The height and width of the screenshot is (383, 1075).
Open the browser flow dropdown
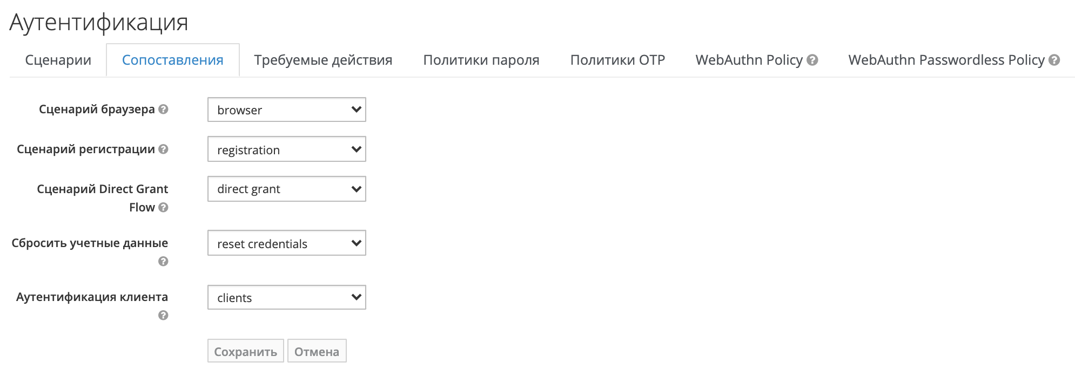pyautogui.click(x=286, y=110)
